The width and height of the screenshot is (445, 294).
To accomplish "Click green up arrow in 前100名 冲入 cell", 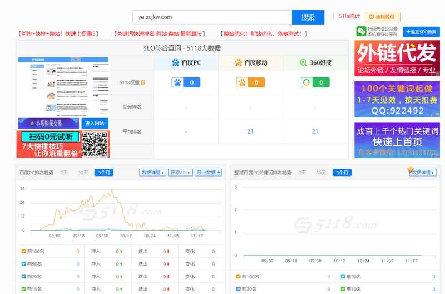I will point(121,251).
